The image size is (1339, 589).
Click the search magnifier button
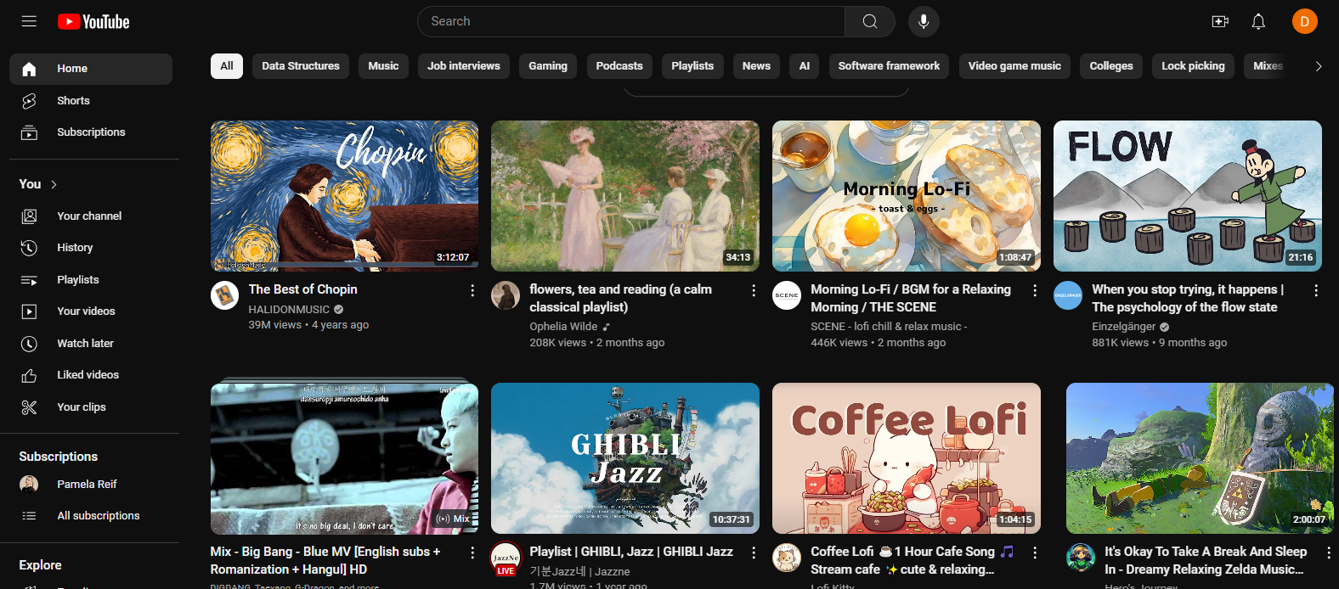coord(870,21)
